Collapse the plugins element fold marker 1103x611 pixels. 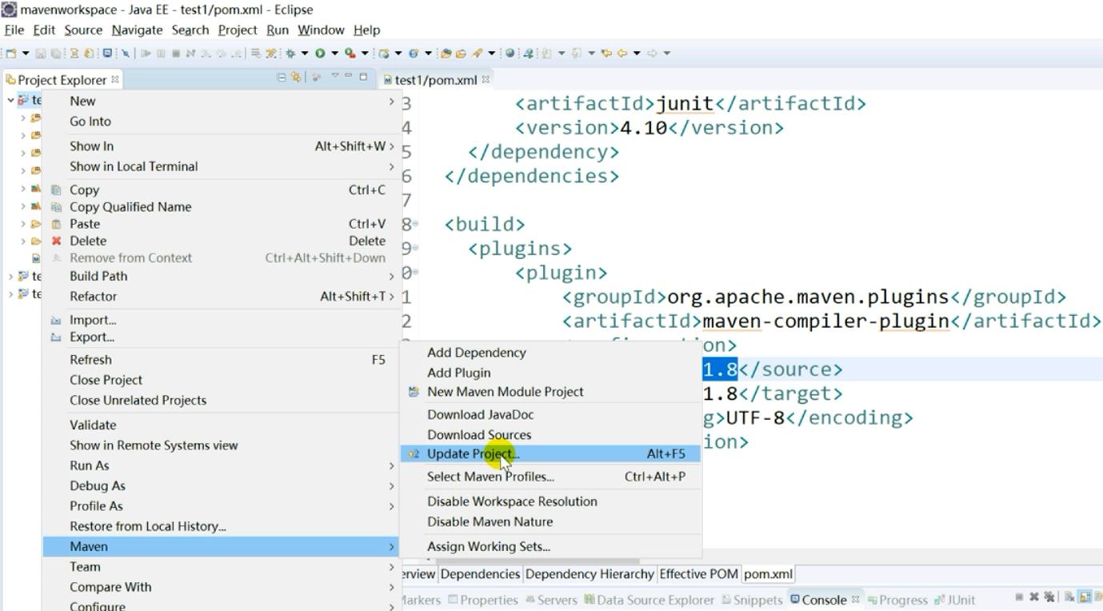click(416, 248)
